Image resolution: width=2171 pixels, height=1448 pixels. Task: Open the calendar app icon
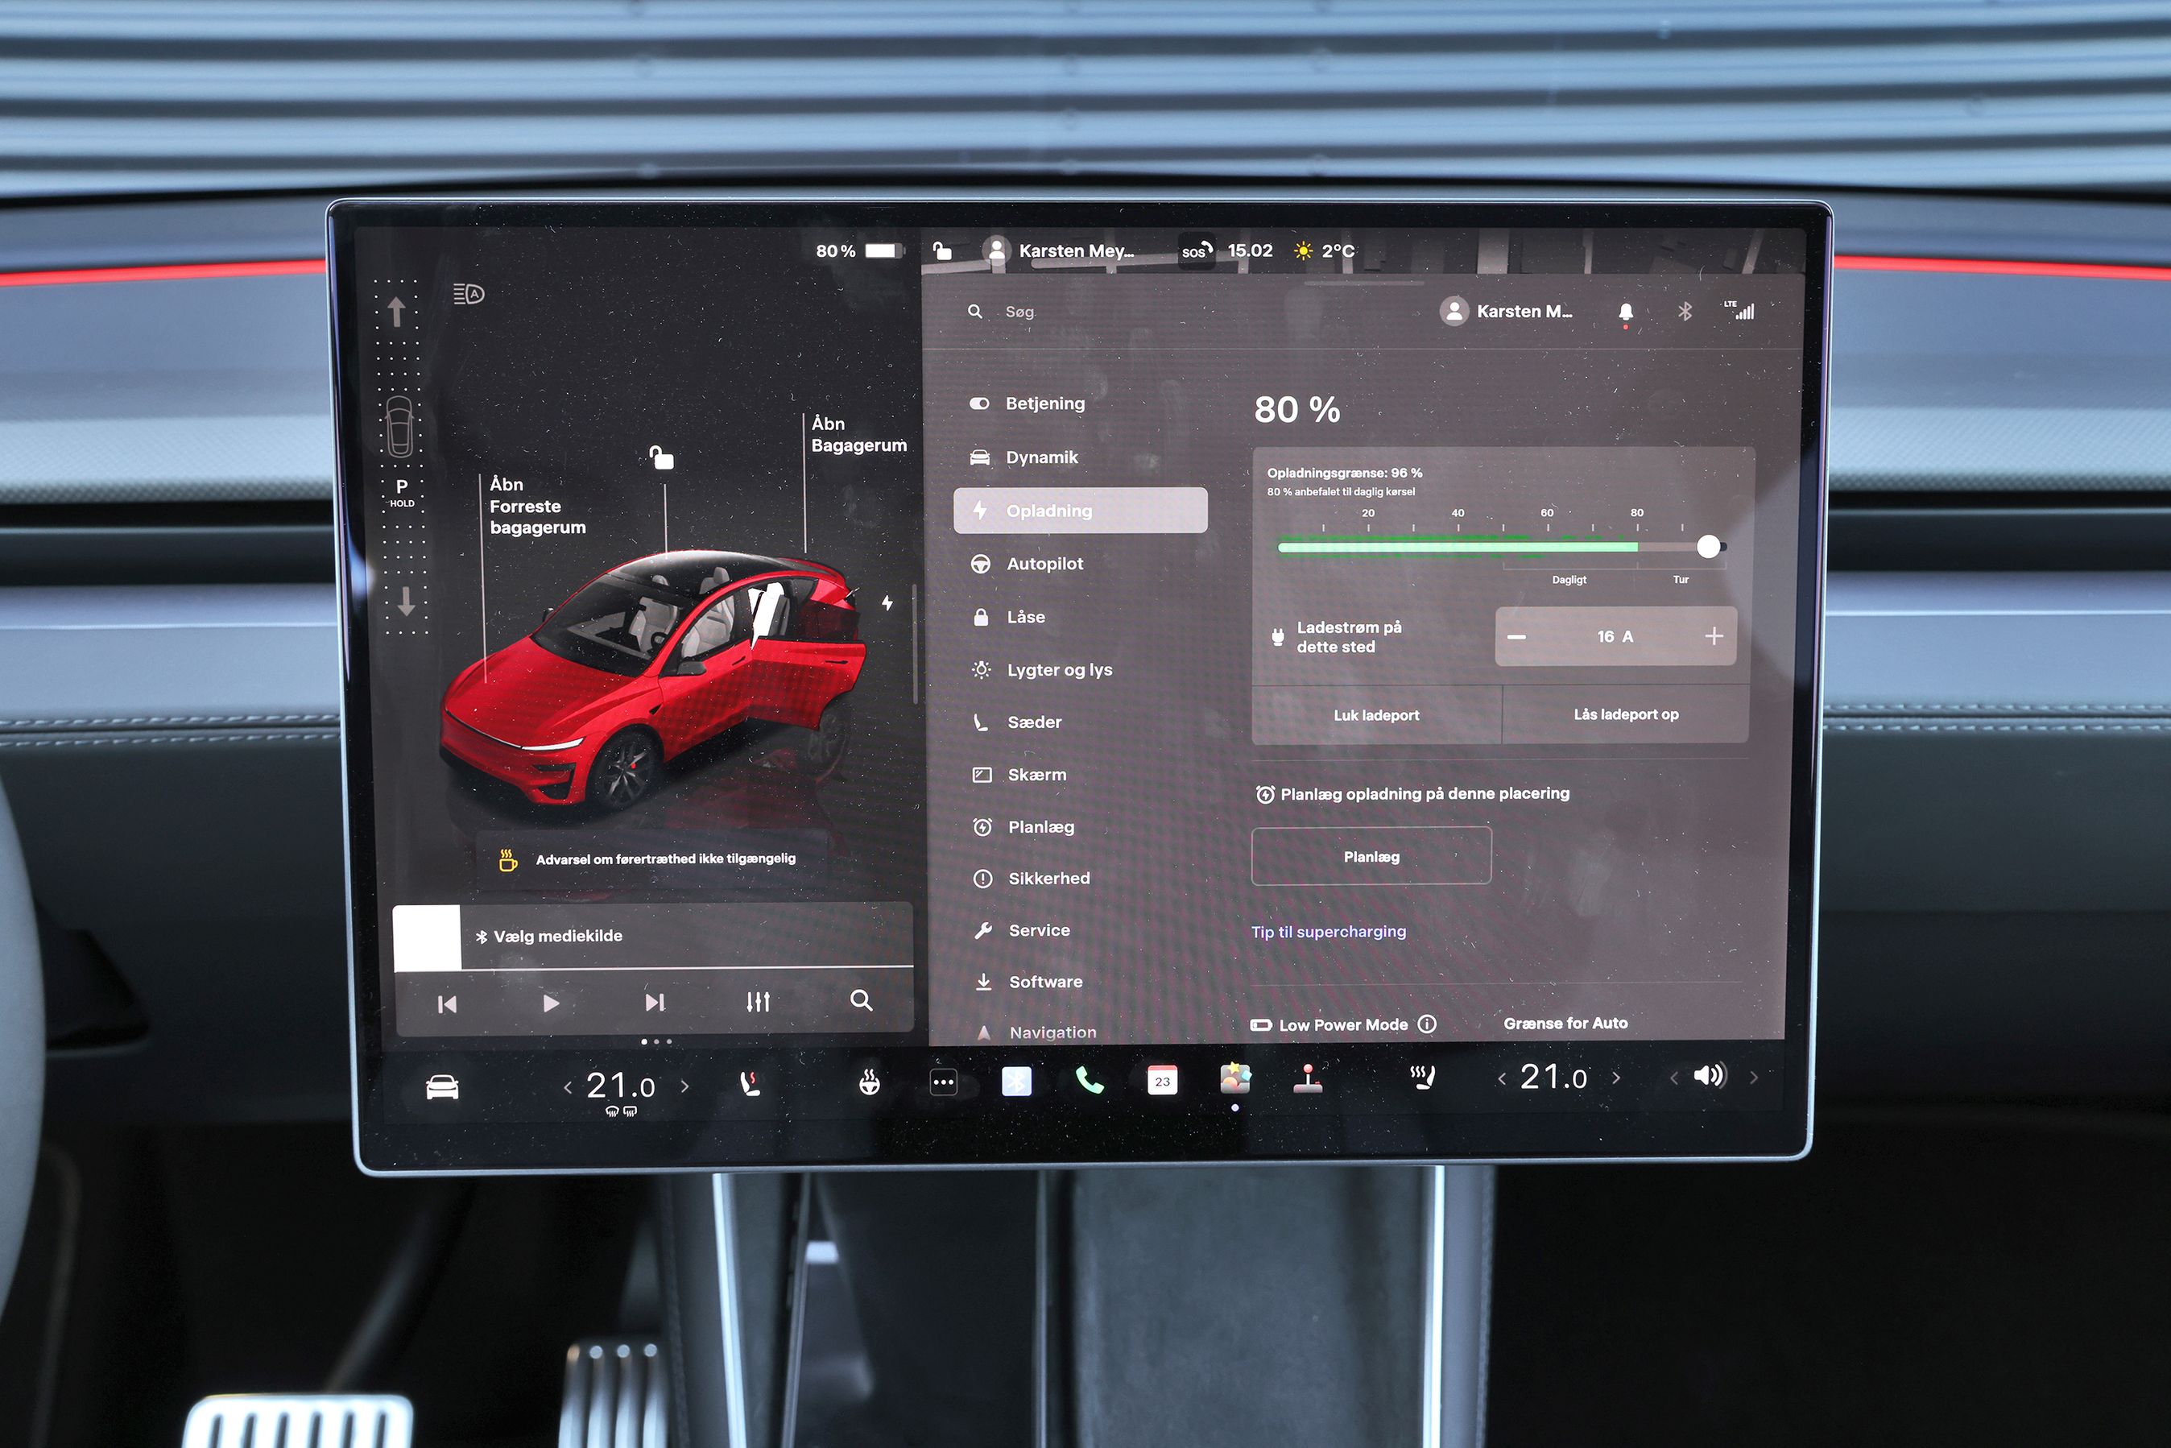click(1162, 1081)
